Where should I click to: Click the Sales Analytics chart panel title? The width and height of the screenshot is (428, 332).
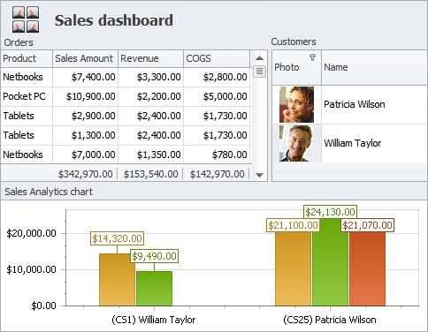click(49, 192)
